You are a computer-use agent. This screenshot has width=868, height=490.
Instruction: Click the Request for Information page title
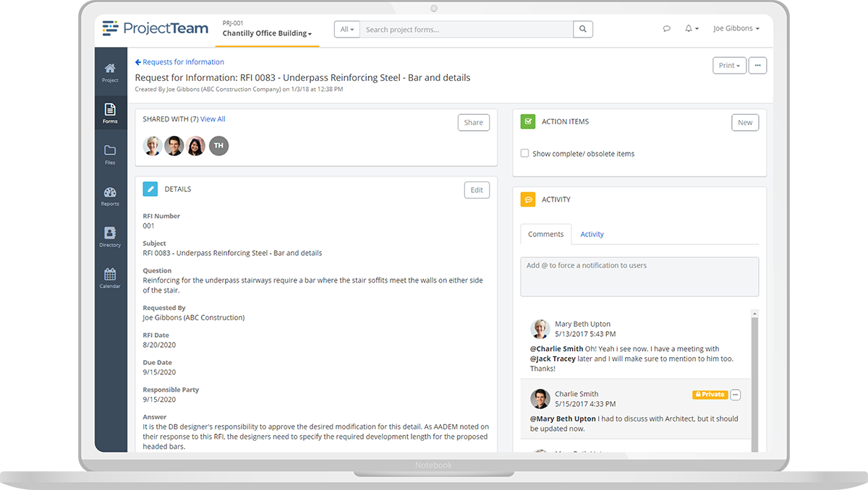tap(303, 77)
